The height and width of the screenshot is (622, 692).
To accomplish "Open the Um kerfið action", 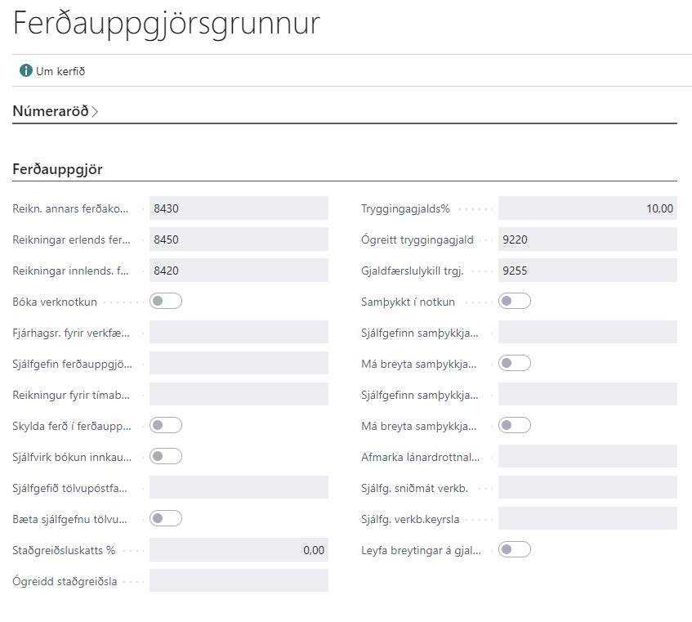I will coord(60,71).
